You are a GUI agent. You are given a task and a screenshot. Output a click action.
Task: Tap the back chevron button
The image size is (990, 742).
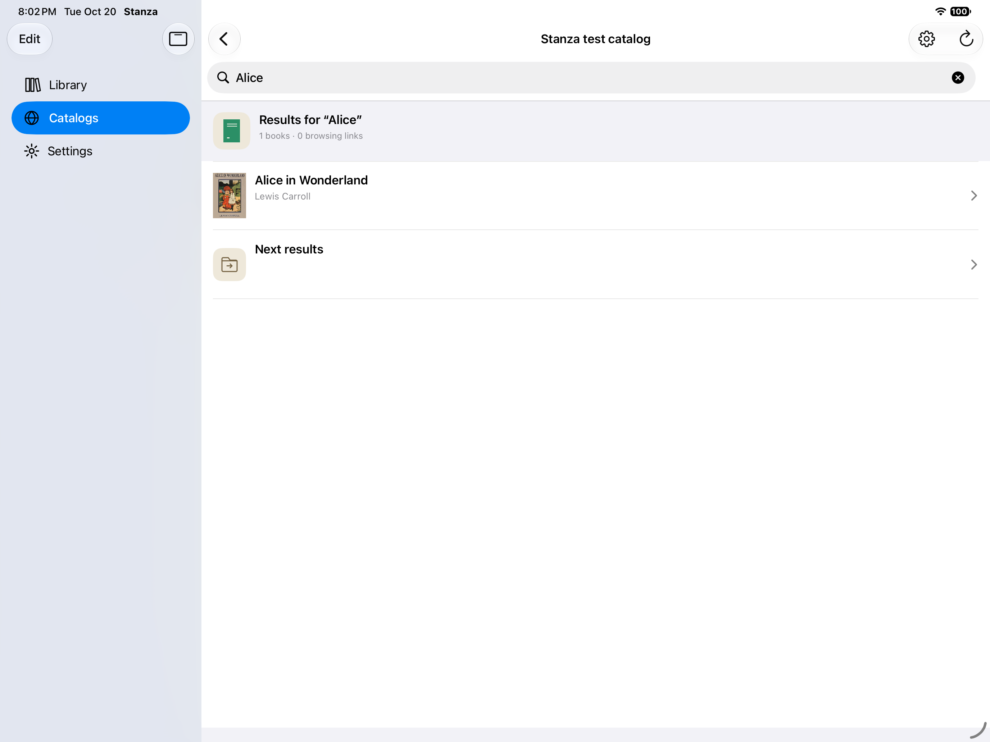[x=224, y=39]
